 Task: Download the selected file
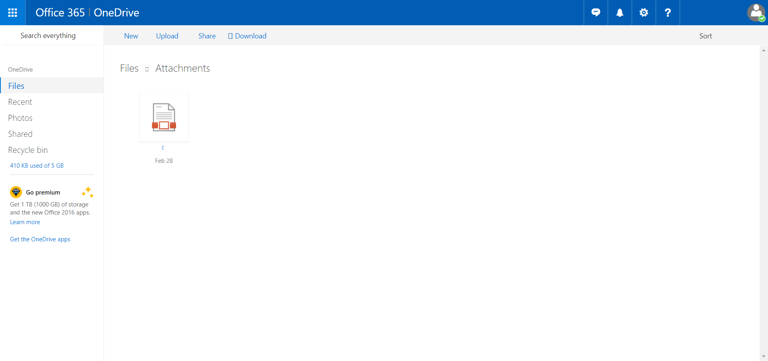(247, 36)
